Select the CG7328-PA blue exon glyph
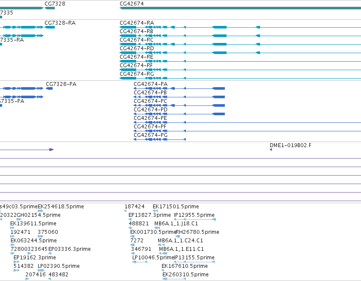Viewport: 361px width, 281px height. pos(49,88)
